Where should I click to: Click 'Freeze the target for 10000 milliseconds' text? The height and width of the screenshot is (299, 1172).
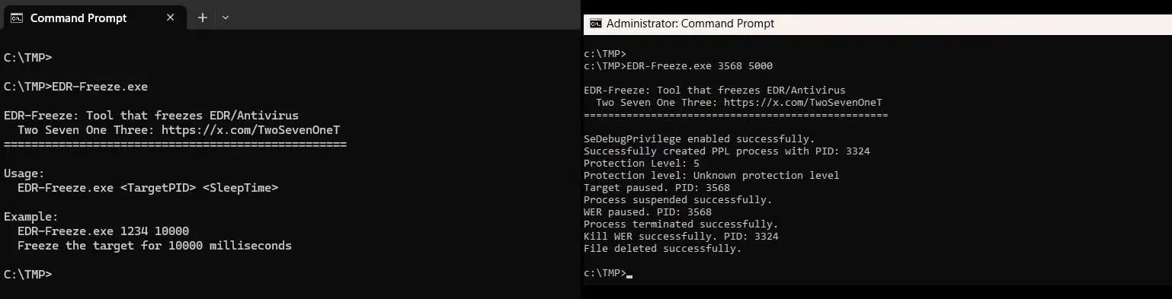coord(155,246)
